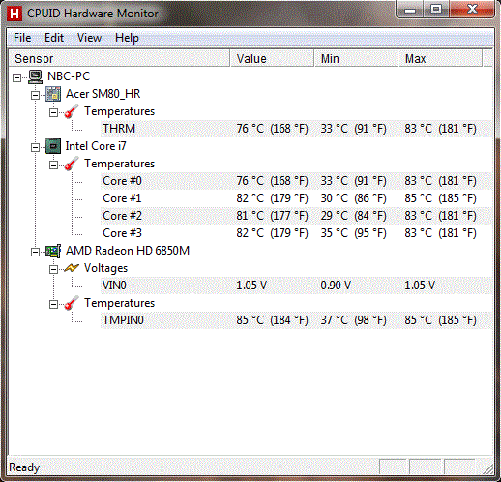Click the thermometer icon under Intel Core i7

pyautogui.click(x=72, y=164)
